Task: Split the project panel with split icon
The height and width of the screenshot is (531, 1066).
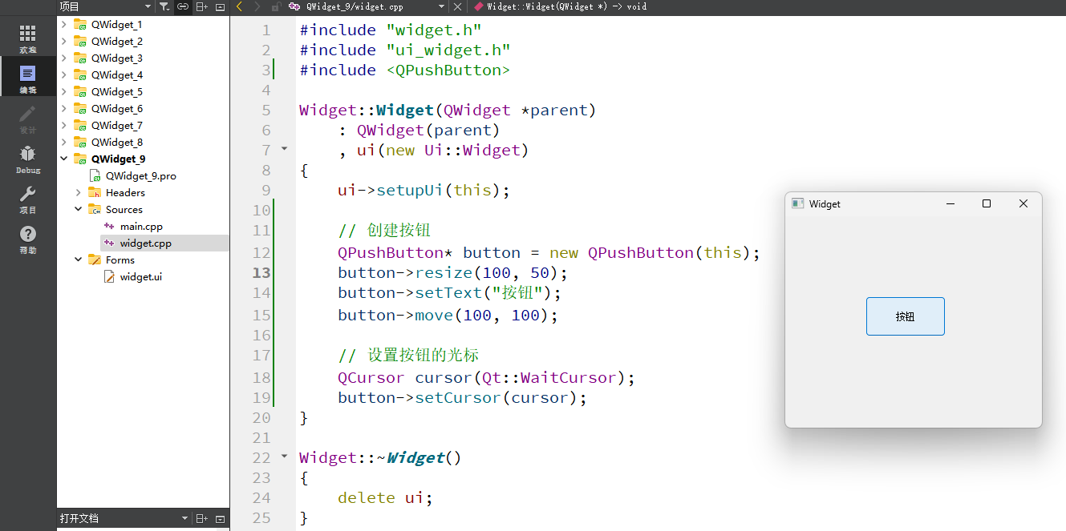Action: 201,6
